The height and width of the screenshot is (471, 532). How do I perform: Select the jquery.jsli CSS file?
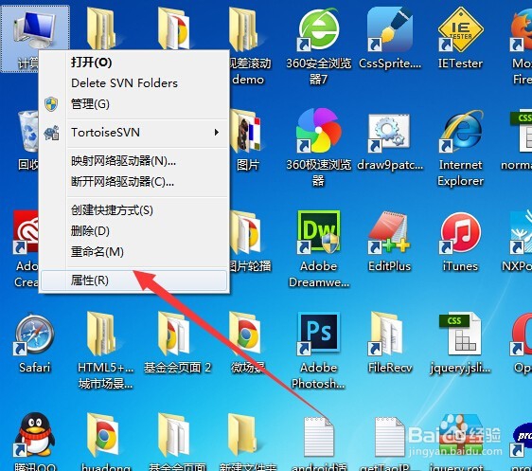coord(460,334)
